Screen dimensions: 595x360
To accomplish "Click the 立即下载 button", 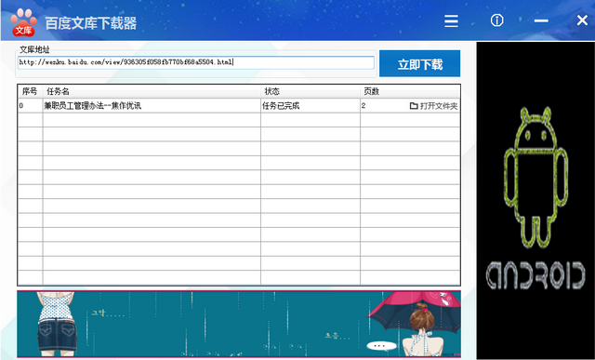I will [x=419, y=63].
